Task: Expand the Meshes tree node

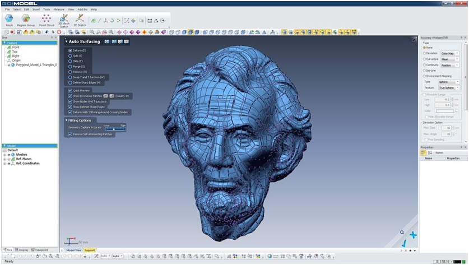Action: pyautogui.click(x=5, y=155)
